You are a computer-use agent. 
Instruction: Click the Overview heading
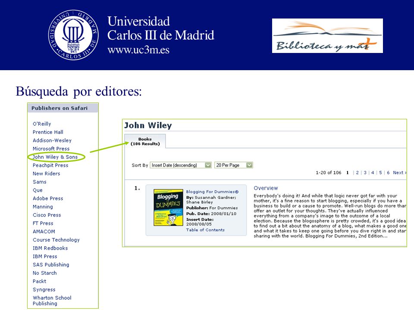266,188
